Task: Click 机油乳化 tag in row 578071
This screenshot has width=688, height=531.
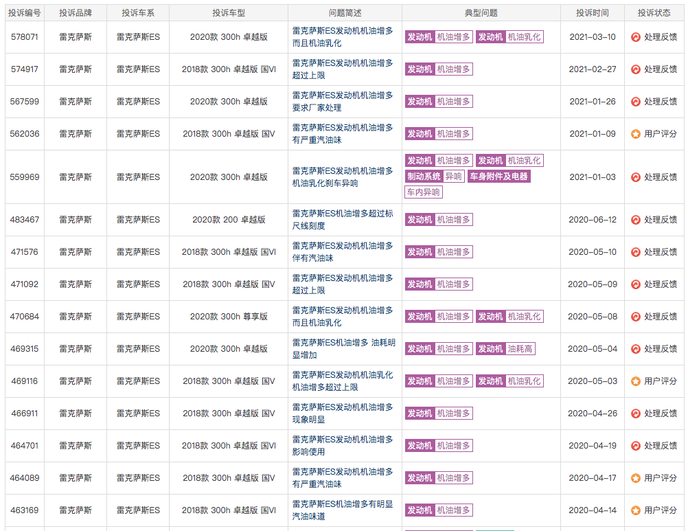Action: tap(509, 37)
